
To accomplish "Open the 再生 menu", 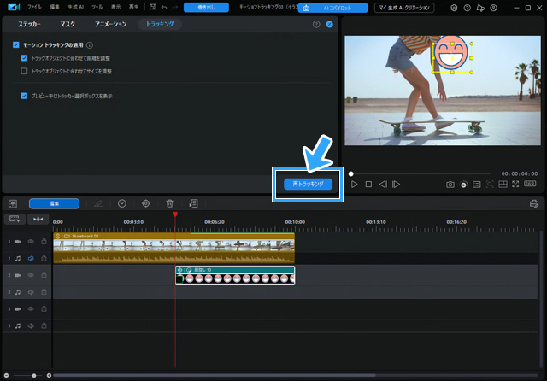I will [134, 7].
